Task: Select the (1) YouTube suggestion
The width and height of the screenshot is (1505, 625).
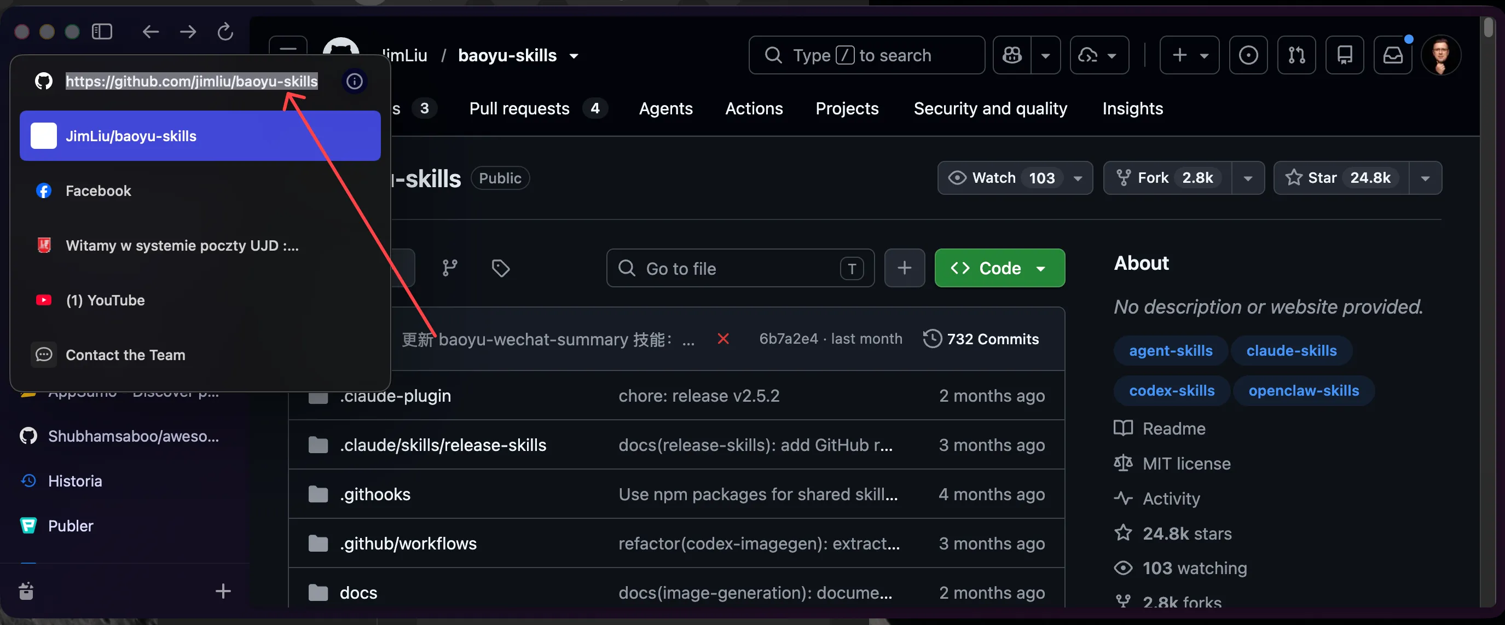Action: tap(200, 300)
